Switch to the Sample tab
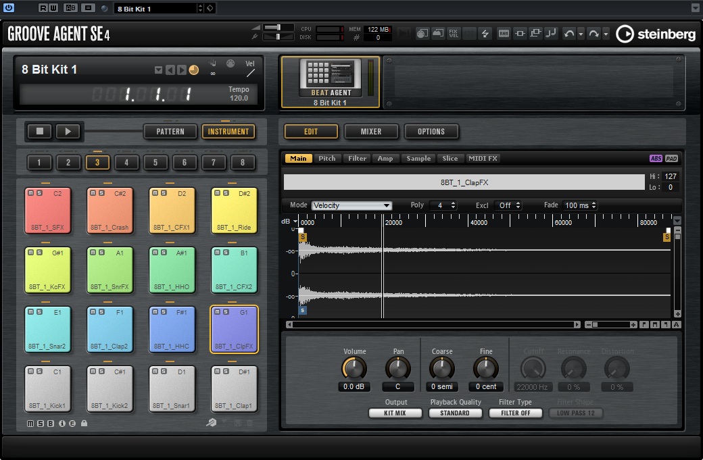This screenshot has height=460, width=703. pos(418,158)
